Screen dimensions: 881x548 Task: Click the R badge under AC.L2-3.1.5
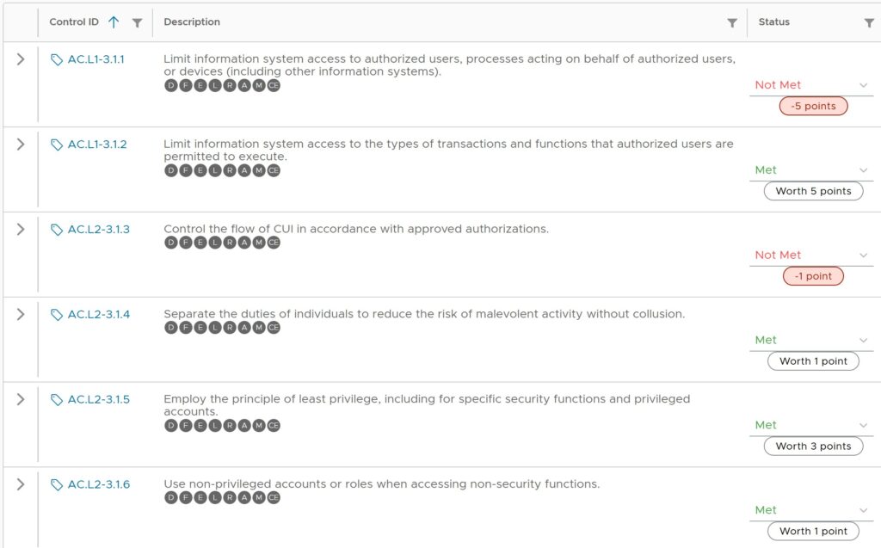[230, 426]
